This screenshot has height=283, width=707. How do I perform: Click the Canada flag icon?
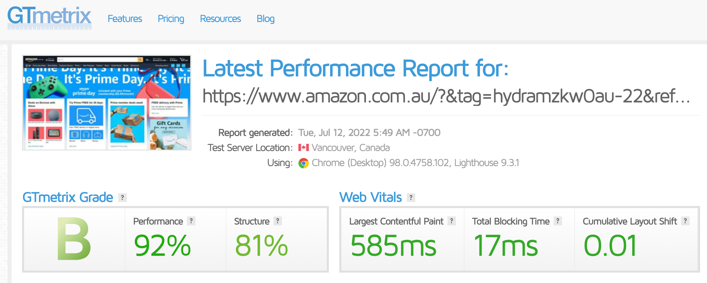pos(303,148)
